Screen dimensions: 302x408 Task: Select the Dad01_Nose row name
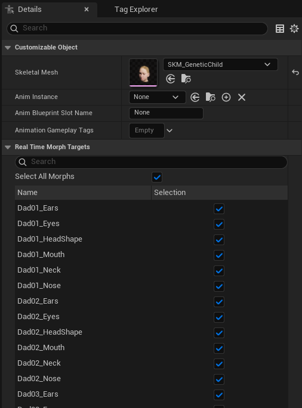pyautogui.click(x=39, y=286)
